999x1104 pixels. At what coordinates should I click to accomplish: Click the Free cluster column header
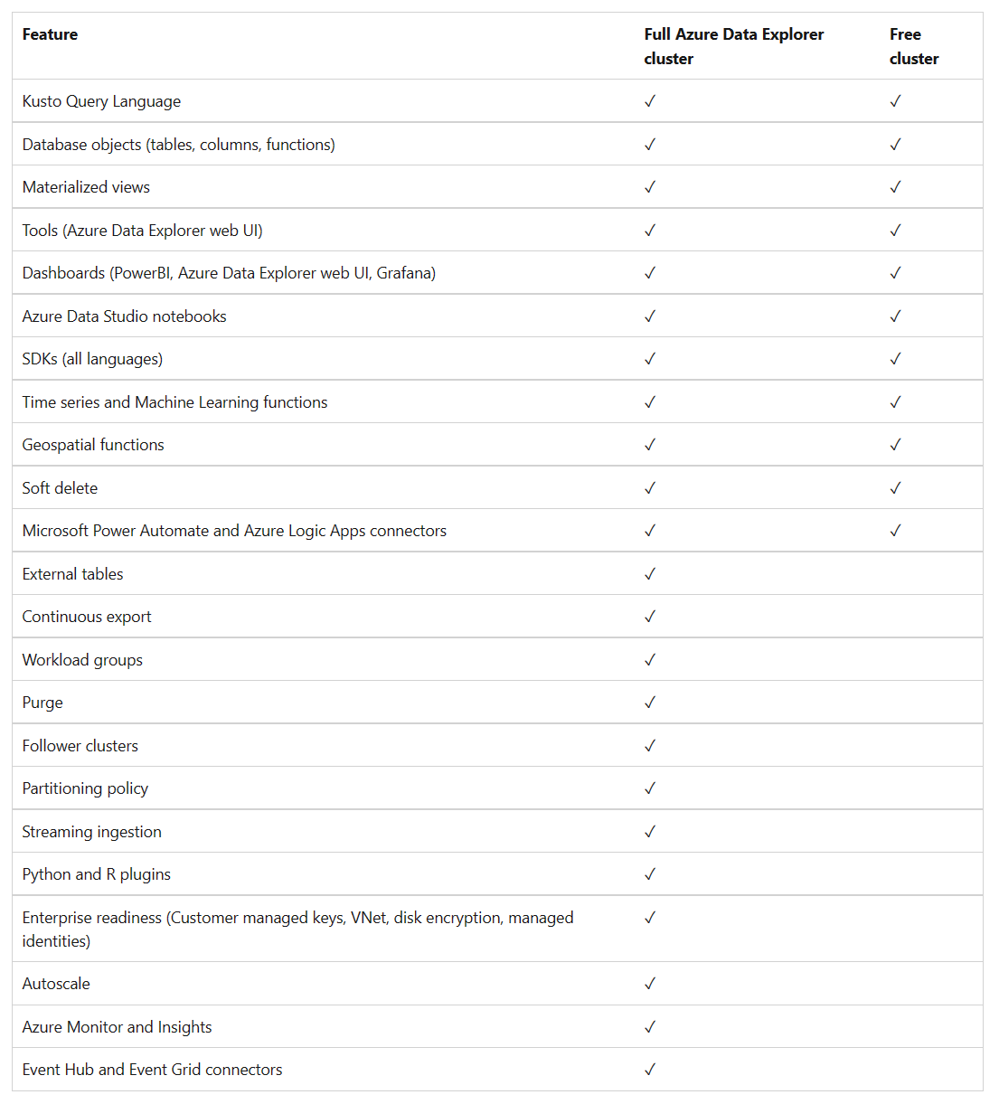pyautogui.click(x=914, y=46)
